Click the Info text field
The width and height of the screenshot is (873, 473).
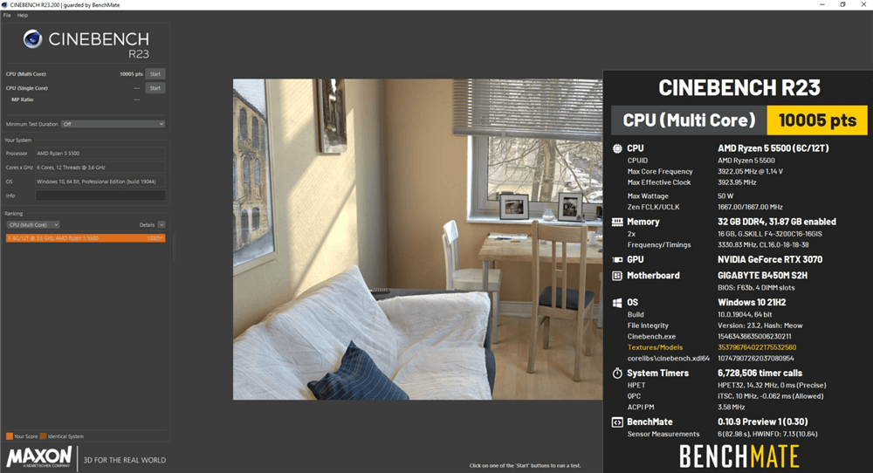100,195
